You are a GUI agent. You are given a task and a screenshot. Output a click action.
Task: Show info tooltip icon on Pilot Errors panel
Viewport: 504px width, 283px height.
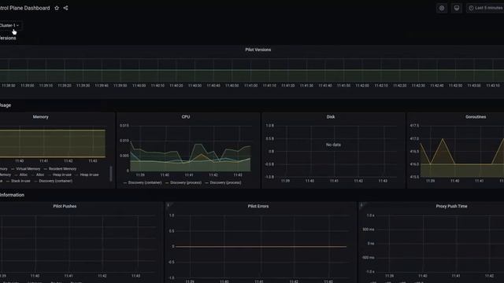pyautogui.click(x=168, y=205)
